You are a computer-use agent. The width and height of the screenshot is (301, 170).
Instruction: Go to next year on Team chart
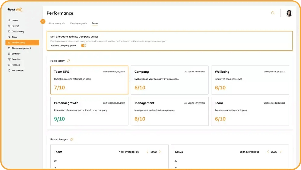160,152
